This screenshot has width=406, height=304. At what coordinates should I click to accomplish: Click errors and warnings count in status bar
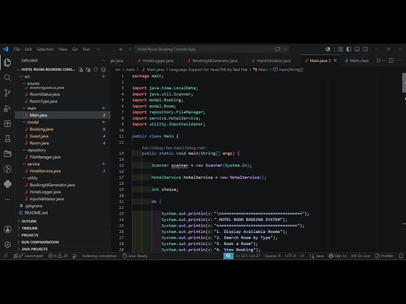pos(58,256)
